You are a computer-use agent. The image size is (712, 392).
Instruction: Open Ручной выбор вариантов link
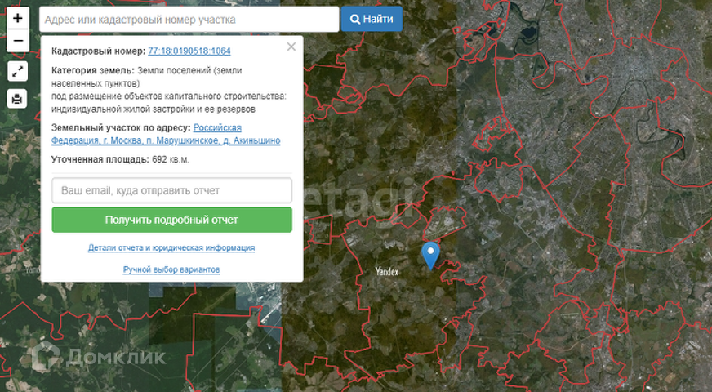pos(171,269)
